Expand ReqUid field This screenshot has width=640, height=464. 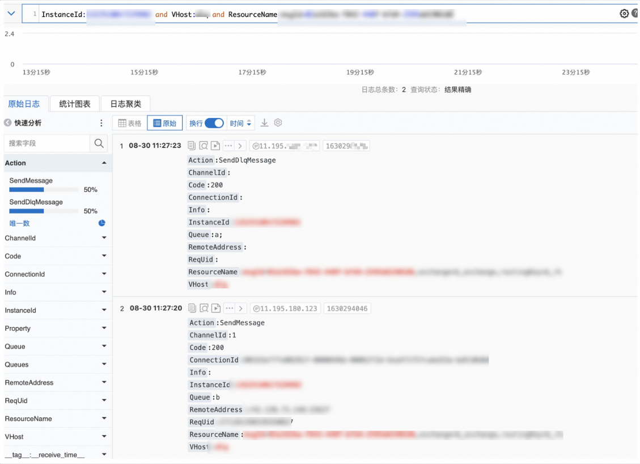[x=104, y=400]
